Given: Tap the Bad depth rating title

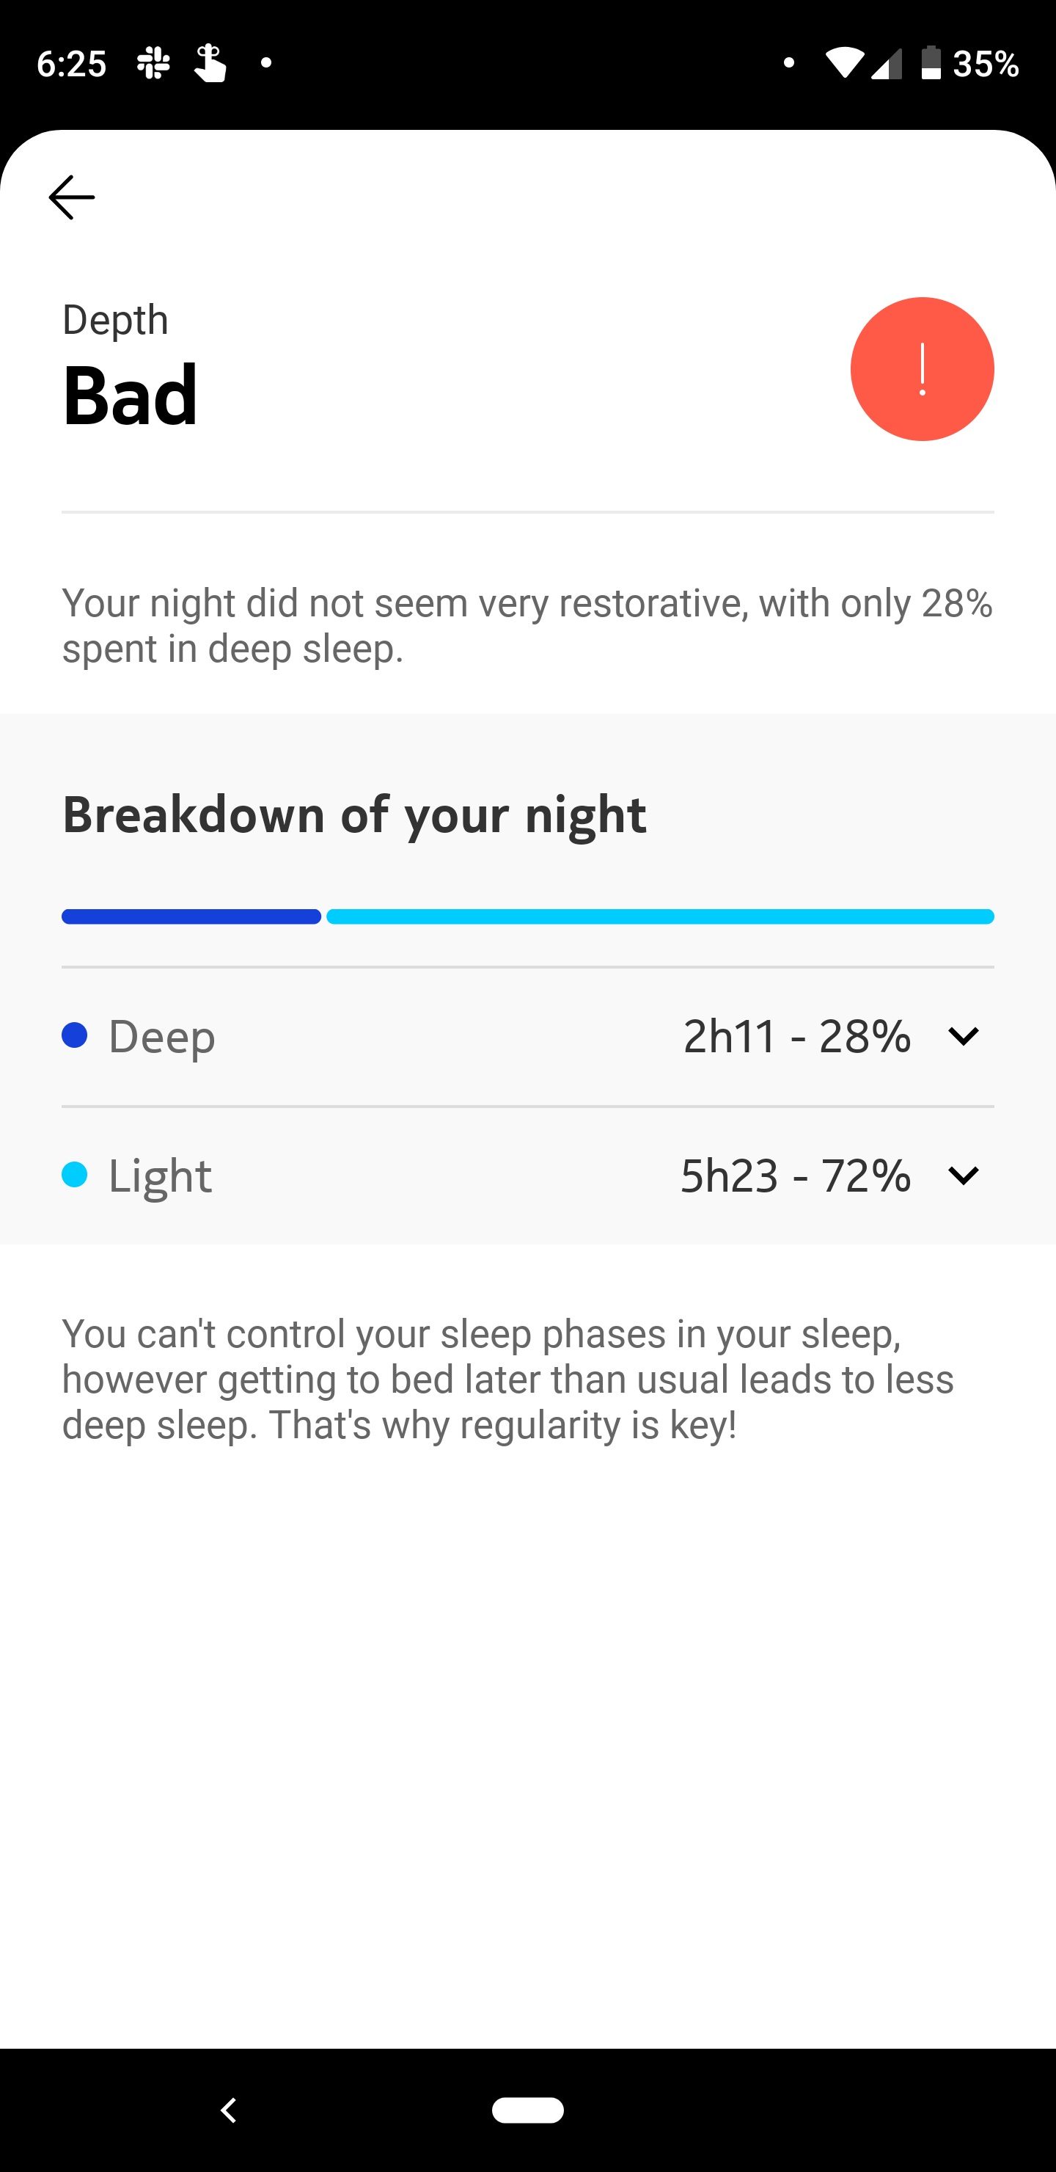Looking at the screenshot, I should click(131, 395).
